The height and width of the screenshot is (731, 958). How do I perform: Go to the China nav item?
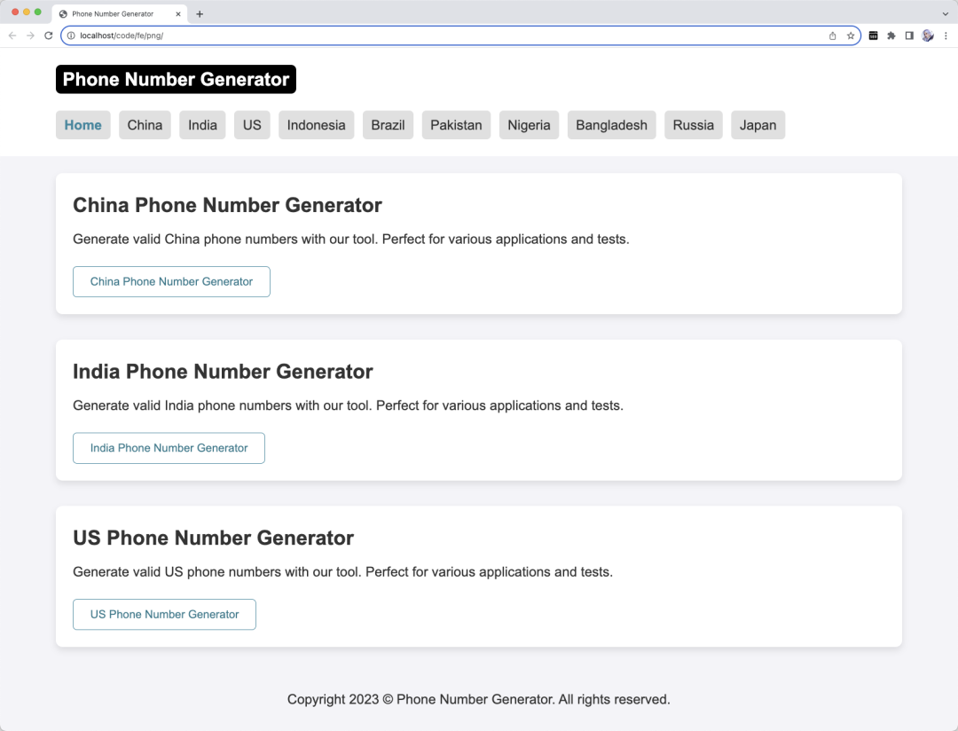[145, 125]
